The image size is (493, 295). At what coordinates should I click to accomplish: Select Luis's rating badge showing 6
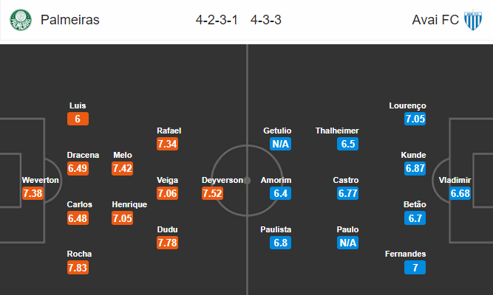[x=77, y=119]
